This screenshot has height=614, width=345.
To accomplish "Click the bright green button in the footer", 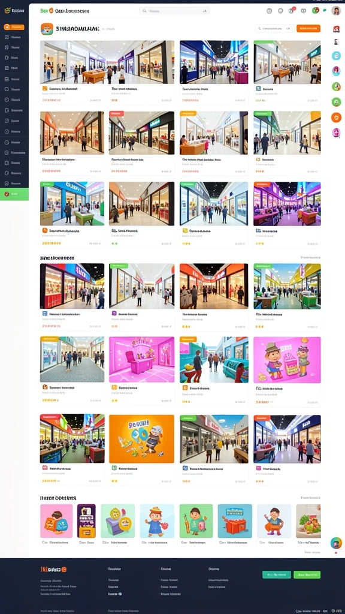I will click(x=307, y=574).
